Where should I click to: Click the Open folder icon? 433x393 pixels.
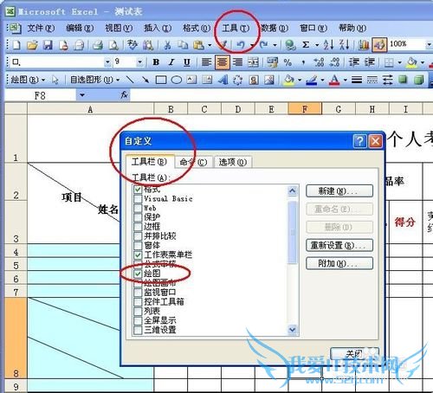click(32, 45)
